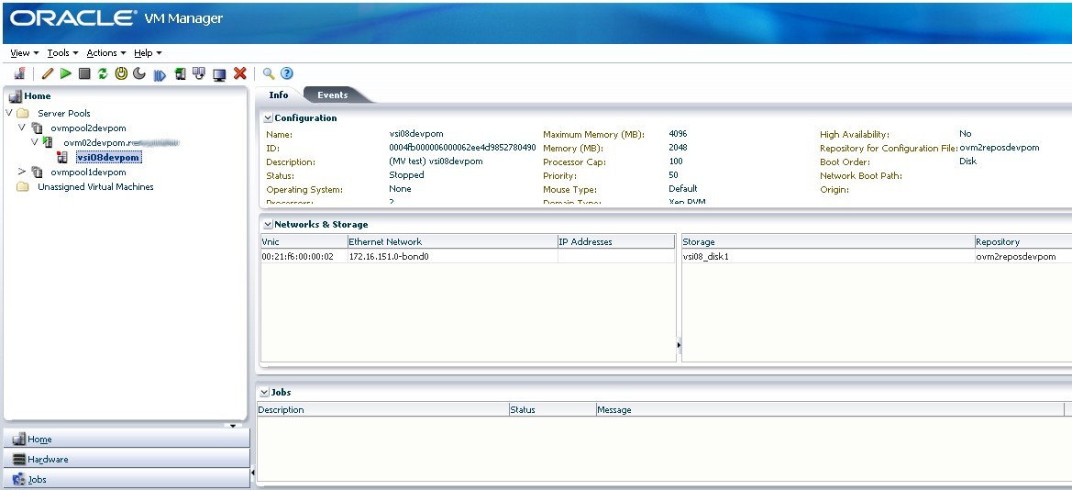Click the collapse arrow below navigation tree
Viewport: 1072px width, 490px height.
pos(232,426)
